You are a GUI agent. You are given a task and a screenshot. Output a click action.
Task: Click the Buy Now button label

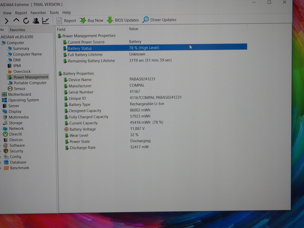(95, 20)
